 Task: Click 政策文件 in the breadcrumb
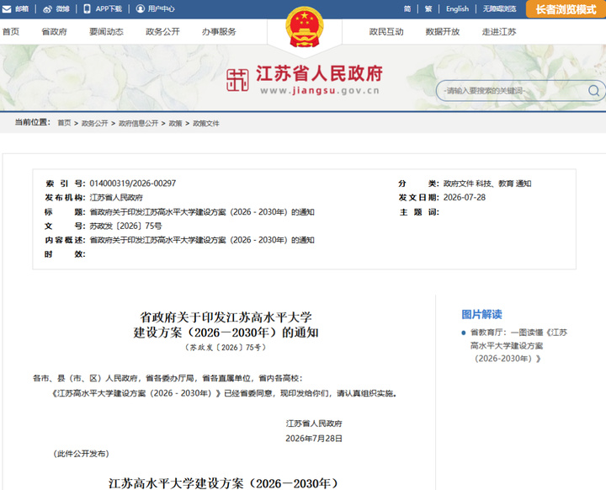206,124
